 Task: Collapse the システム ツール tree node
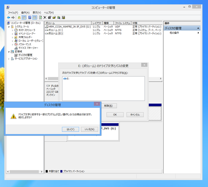9,27
